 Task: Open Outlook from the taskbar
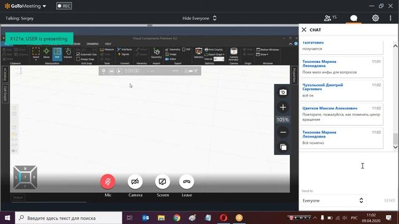(x=145, y=218)
